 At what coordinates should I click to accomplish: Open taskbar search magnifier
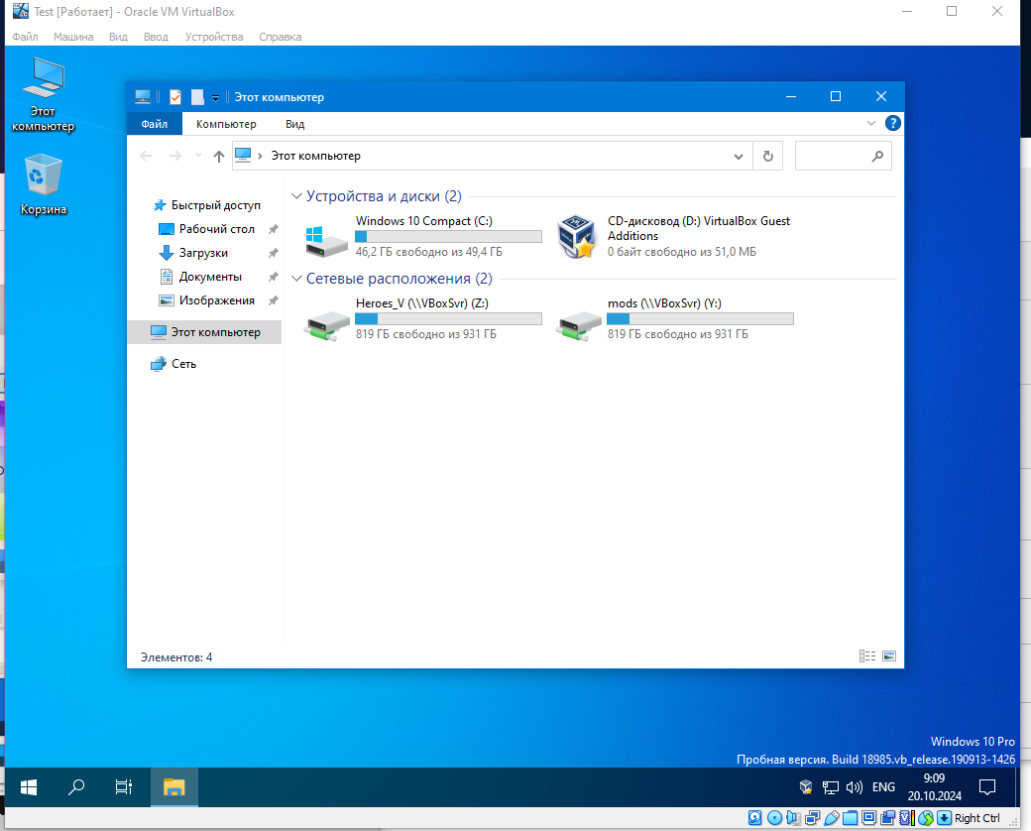click(76, 787)
